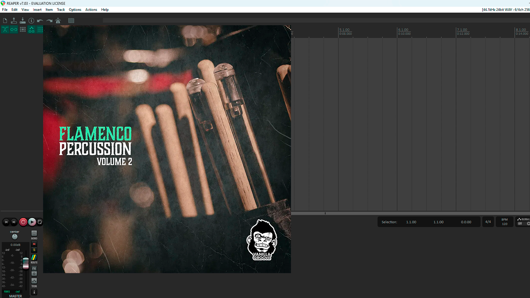Viewport: 530px width, 298px height.
Task: Click timeline ruler marker 8.1.00
Action: [521, 30]
